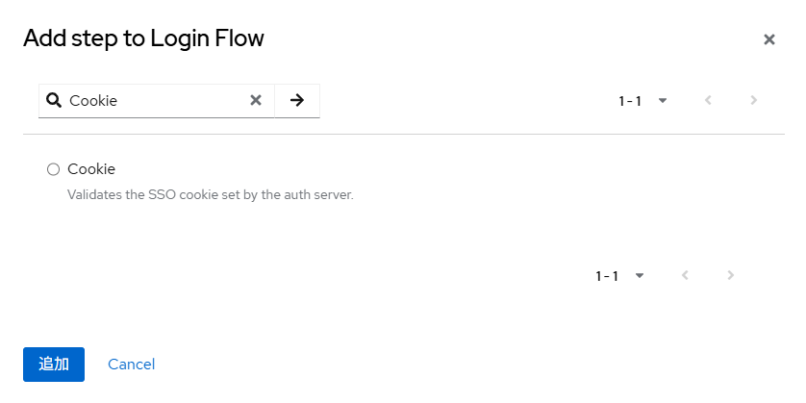The height and width of the screenshot is (403, 806).
Task: Clear the Cookie search text with X
Action: click(256, 100)
